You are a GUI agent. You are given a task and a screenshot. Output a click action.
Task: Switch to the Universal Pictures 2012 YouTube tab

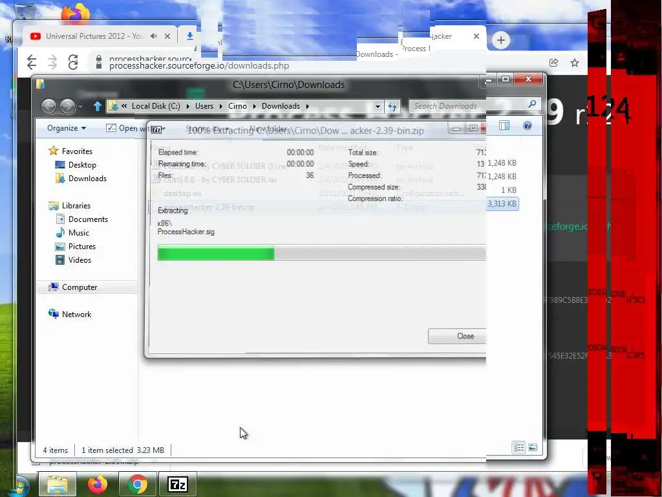click(94, 36)
